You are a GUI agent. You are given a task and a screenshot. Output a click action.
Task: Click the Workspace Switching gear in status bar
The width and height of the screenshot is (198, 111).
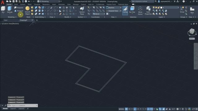pyautogui.click(x=178, y=109)
